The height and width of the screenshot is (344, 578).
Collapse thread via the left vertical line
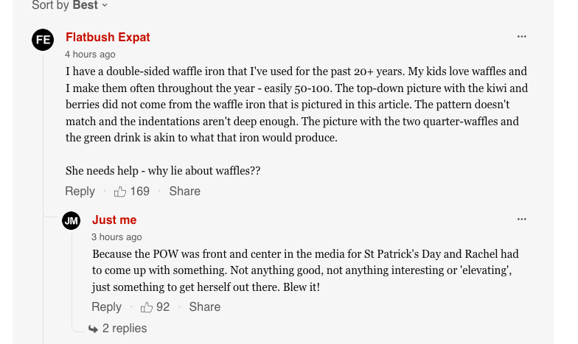click(x=43, y=280)
